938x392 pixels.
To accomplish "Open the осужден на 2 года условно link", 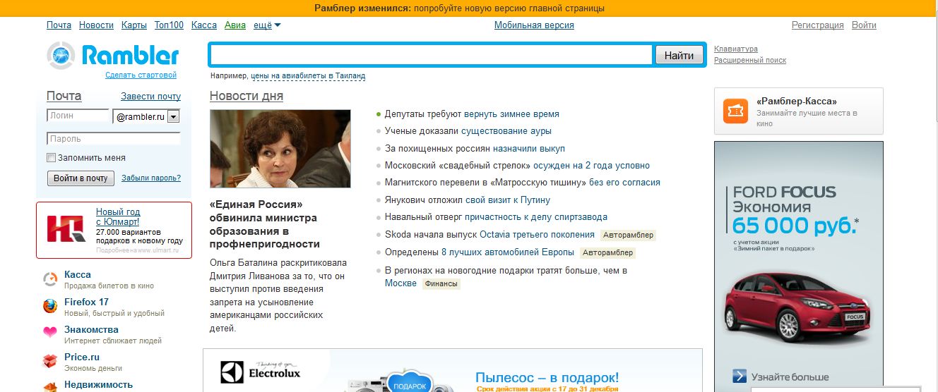I will tap(591, 166).
